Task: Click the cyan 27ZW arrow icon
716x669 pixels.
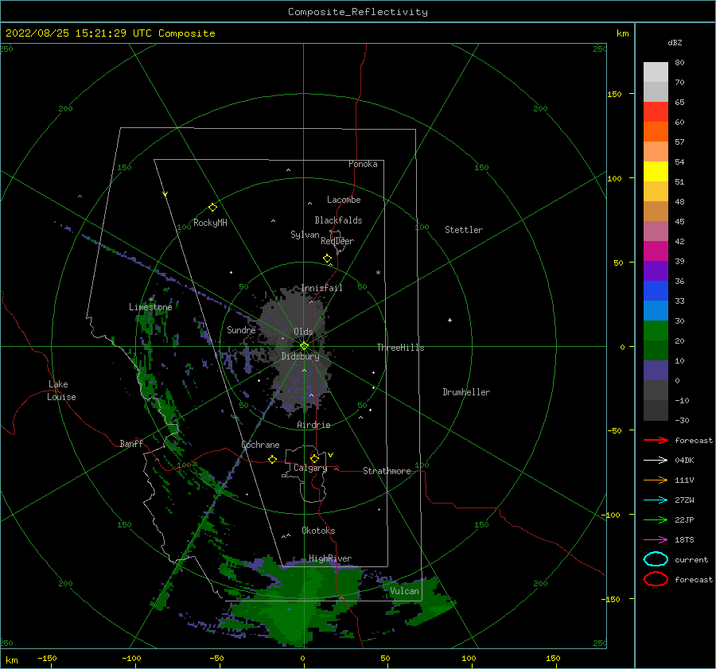Action: [x=656, y=500]
